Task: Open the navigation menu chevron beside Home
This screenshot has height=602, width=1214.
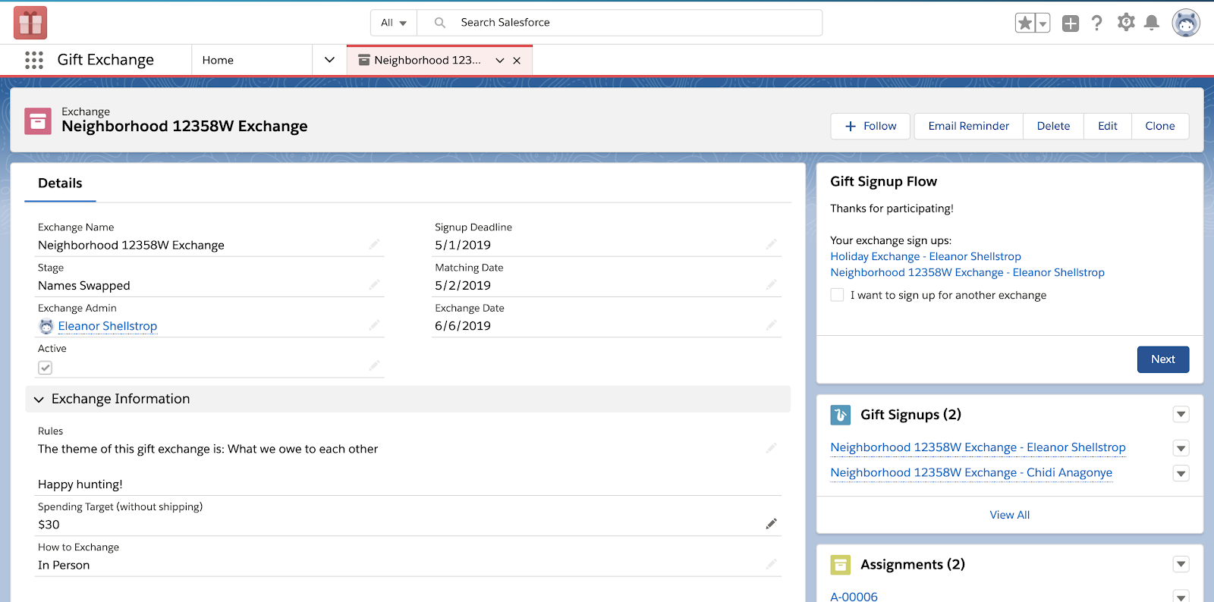Action: coord(329,60)
